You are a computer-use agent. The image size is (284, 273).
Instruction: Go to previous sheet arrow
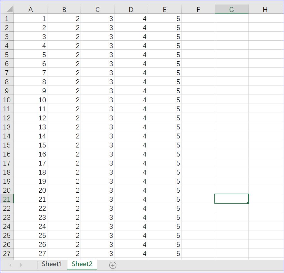[11, 265]
